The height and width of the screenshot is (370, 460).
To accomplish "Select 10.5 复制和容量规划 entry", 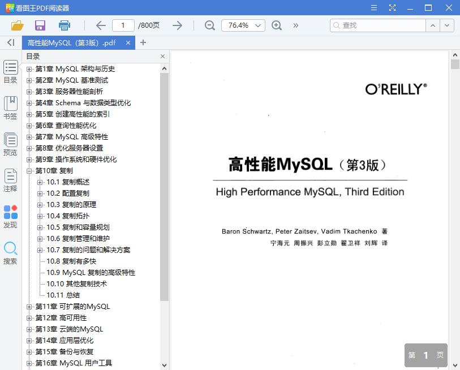I will click(x=78, y=227).
